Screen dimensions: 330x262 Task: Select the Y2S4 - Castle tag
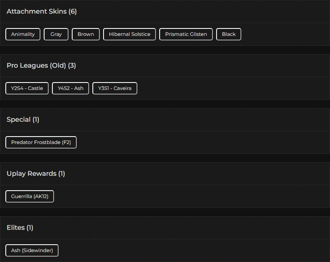pyautogui.click(x=27, y=88)
